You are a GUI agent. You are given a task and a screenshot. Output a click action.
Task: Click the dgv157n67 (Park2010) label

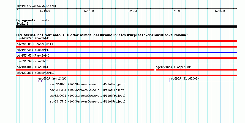[x=33, y=55]
